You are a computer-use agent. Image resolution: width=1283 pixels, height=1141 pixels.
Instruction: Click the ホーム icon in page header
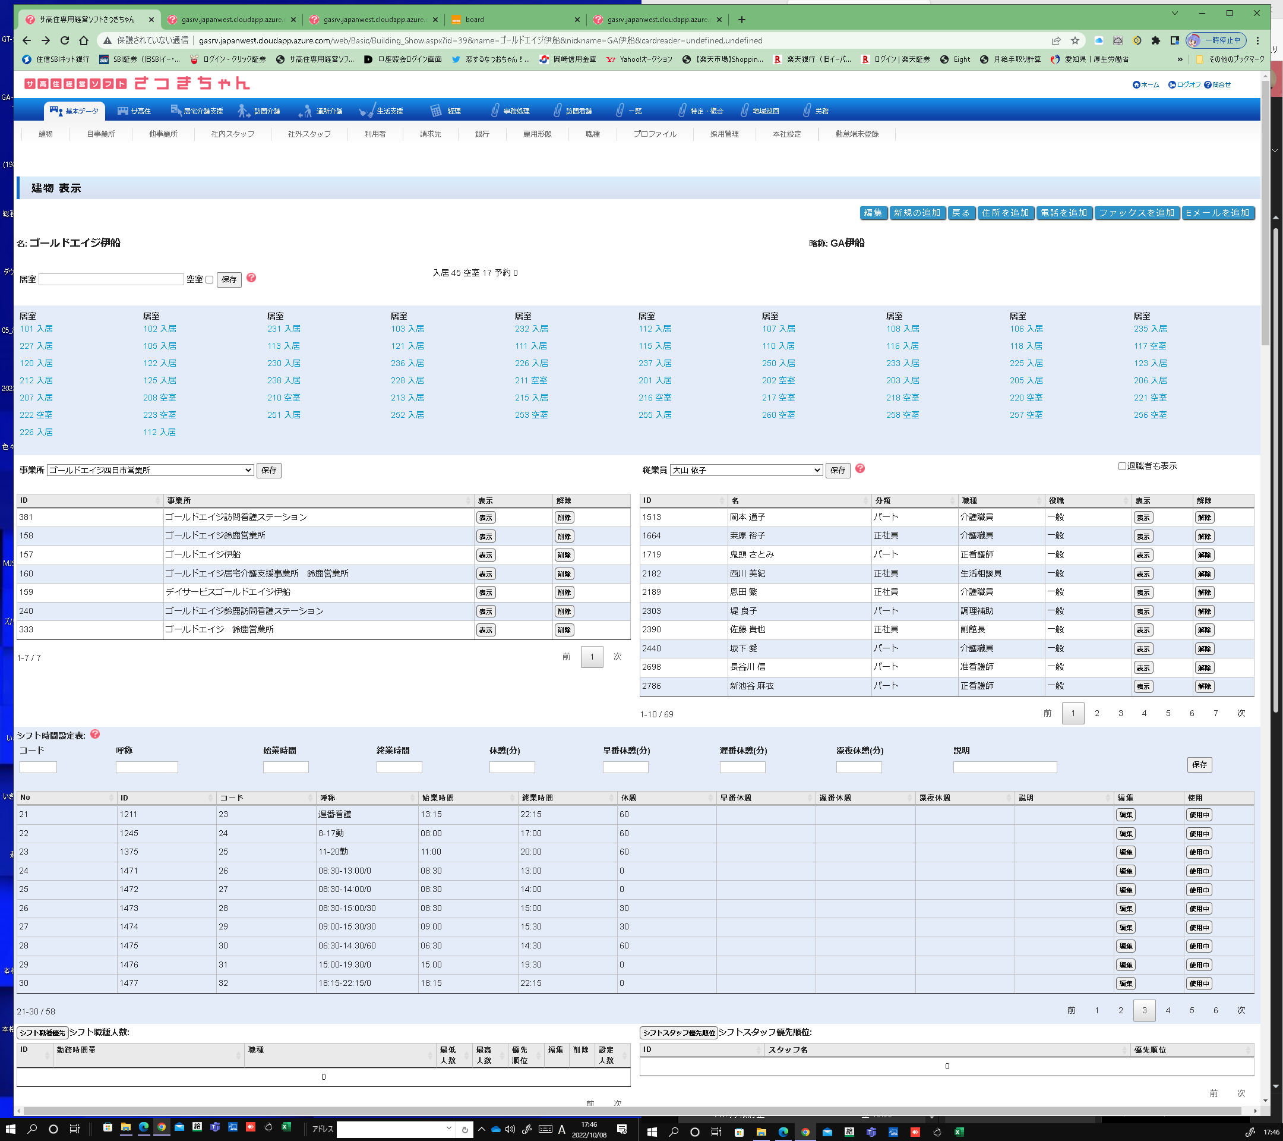pyautogui.click(x=1136, y=85)
